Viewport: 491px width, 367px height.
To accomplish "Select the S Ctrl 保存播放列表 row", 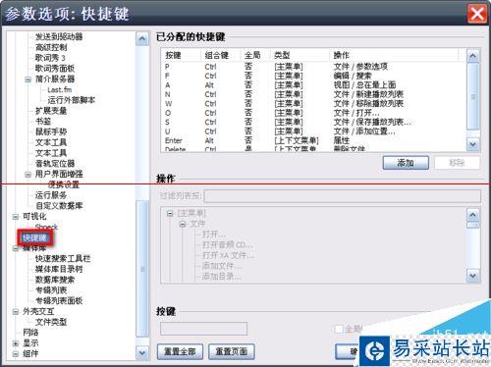I will tap(313, 122).
